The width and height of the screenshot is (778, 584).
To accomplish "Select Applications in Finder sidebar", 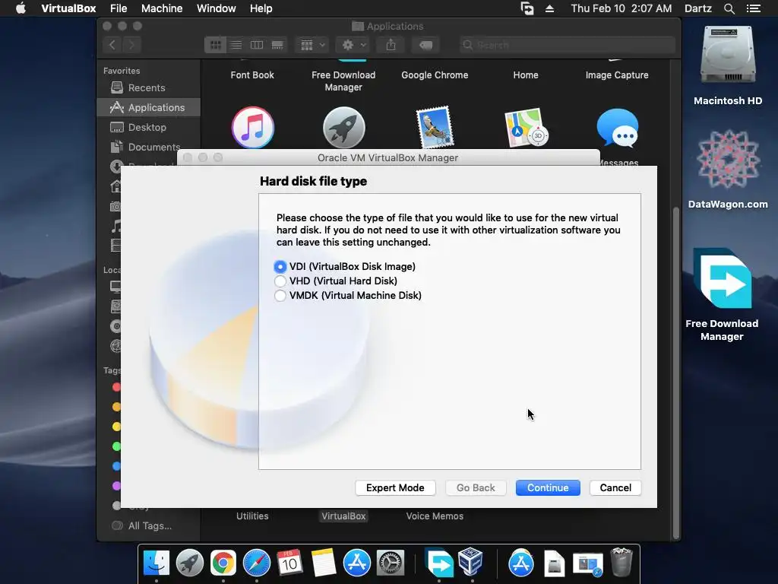I will (x=149, y=107).
